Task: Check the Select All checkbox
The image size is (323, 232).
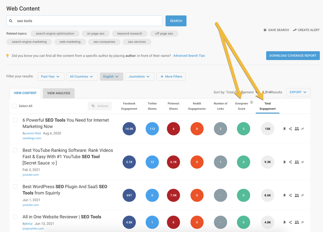Action: click(15, 106)
